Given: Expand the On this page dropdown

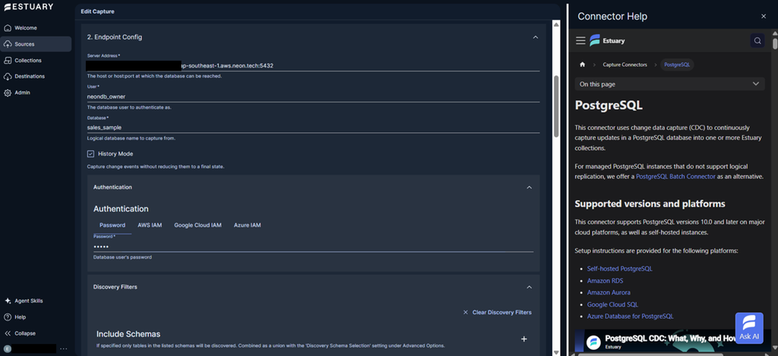Looking at the screenshot, I should coord(670,84).
